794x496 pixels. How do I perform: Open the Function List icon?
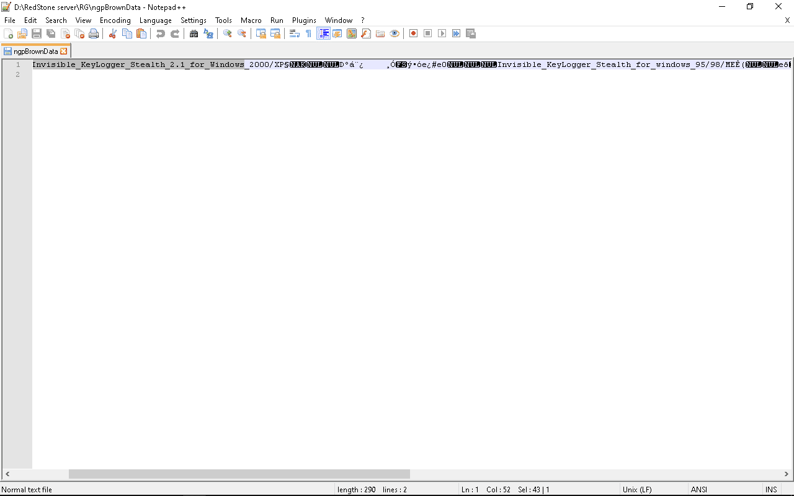click(x=366, y=33)
